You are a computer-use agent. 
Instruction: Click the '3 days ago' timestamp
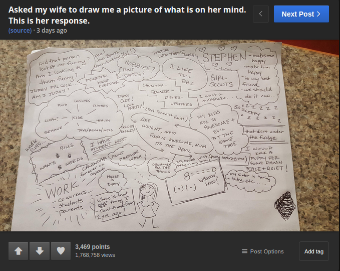pyautogui.click(x=52, y=31)
